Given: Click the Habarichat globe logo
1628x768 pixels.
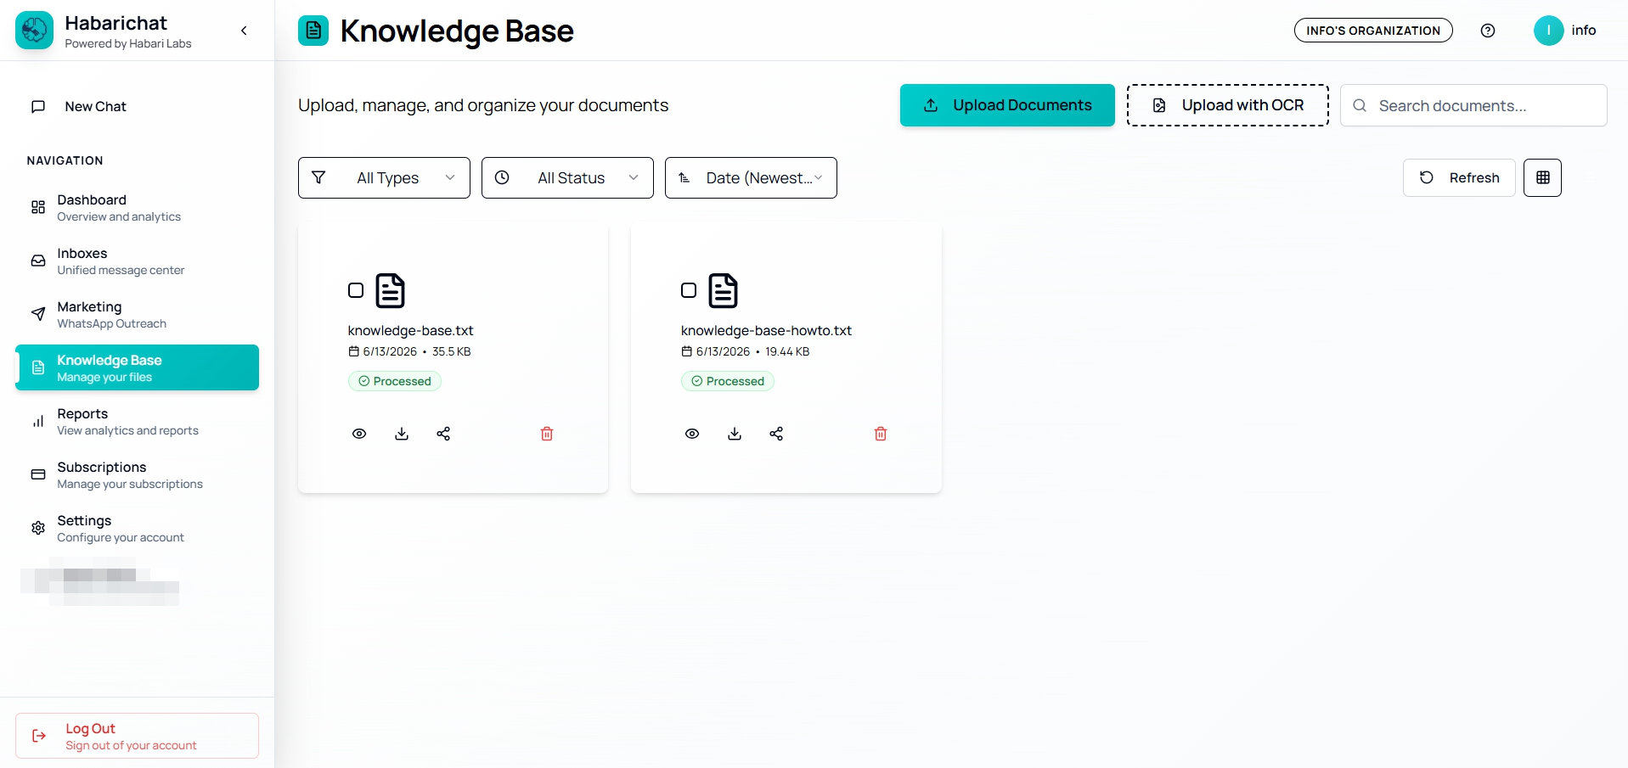Looking at the screenshot, I should click(34, 31).
